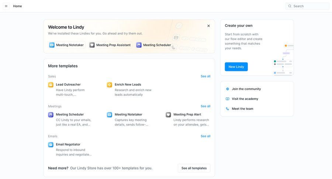Image resolution: width=332 pixels, height=179 pixels.
Task: Open Join the community link
Action: click(x=246, y=89)
